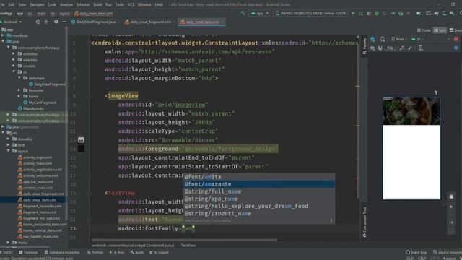462x260 pixels.
Task: Open the Build menu
Action: 97,5
